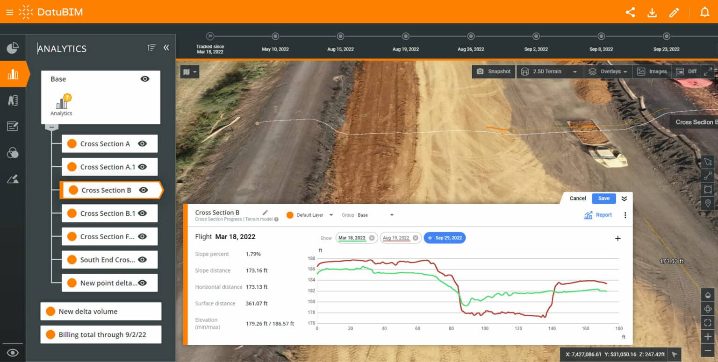Save the cross section changes
The width and height of the screenshot is (718, 362).
(x=603, y=198)
